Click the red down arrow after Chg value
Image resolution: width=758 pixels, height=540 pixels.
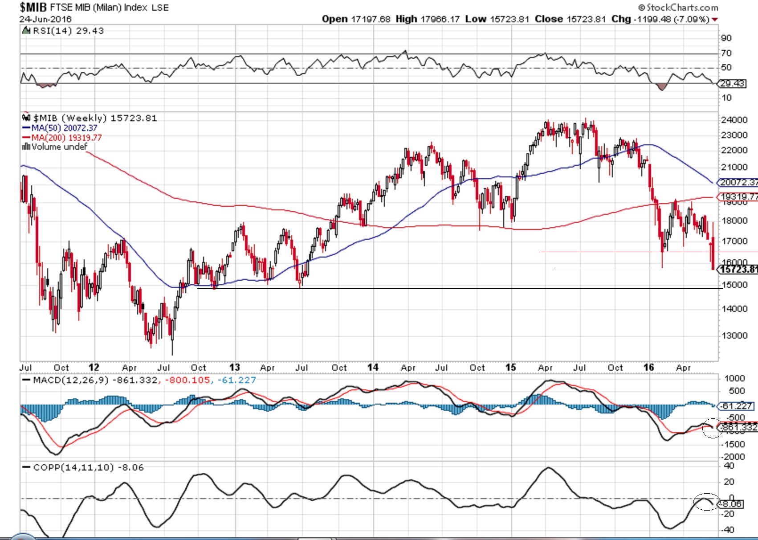pos(715,20)
